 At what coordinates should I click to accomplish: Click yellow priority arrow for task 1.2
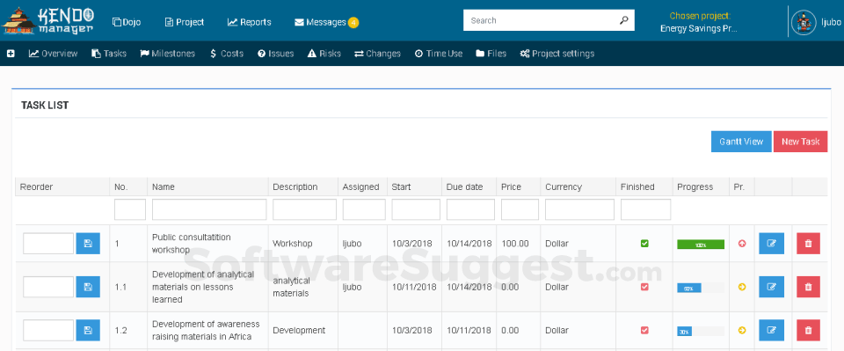point(742,330)
